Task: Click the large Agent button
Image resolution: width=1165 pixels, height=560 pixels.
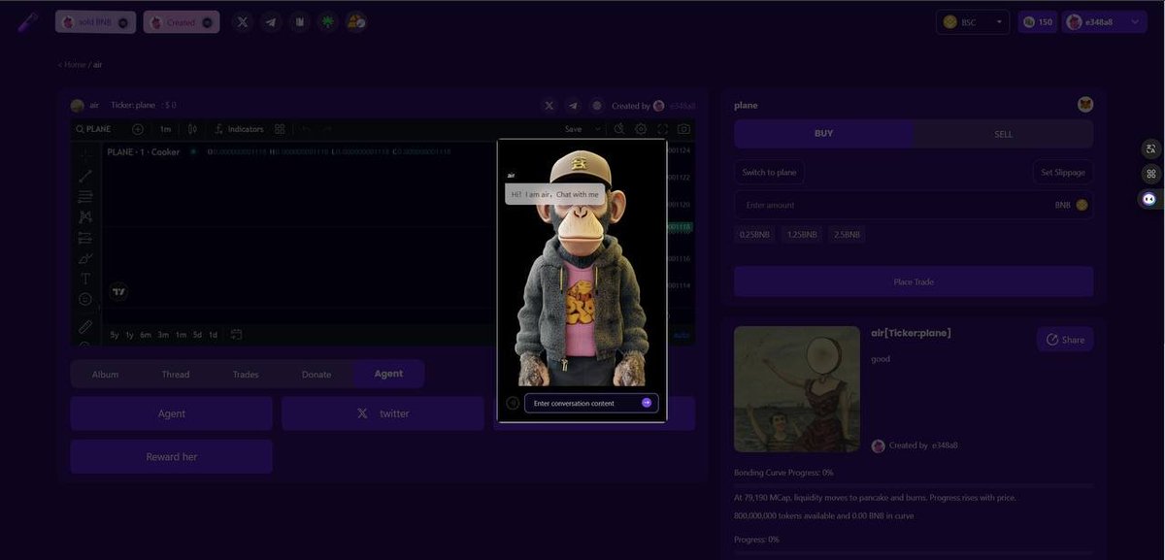Action: 171,413
